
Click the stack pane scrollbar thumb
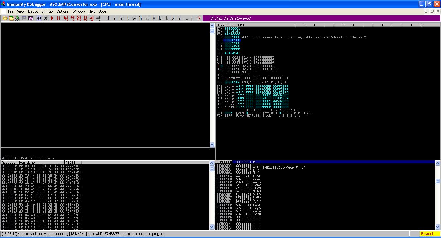[x=437, y=182]
